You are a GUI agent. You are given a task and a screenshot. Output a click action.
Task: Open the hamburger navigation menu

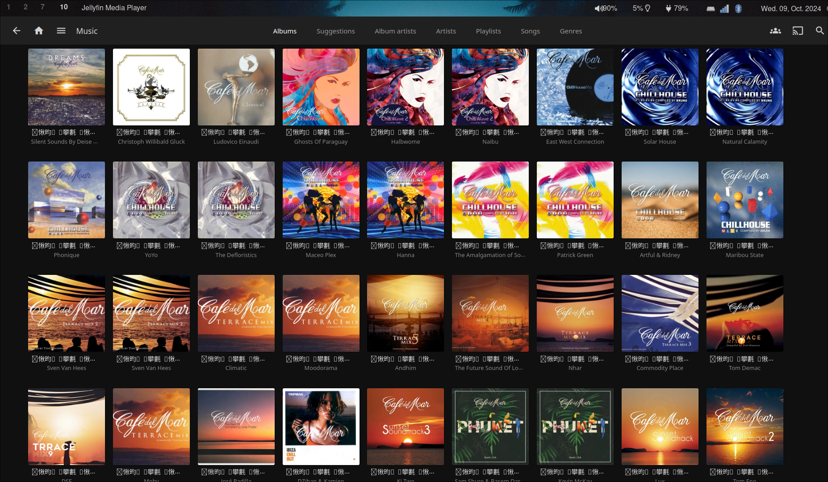point(61,31)
